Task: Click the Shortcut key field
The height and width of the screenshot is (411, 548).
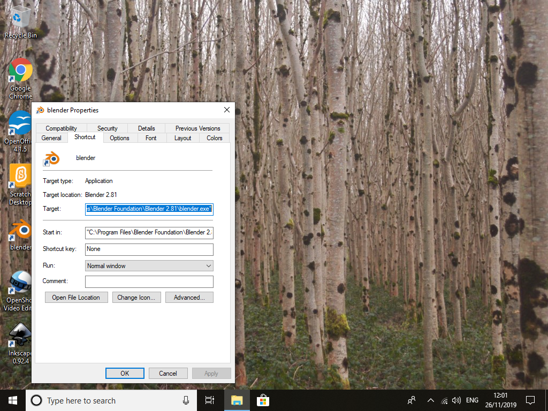Action: coord(149,249)
